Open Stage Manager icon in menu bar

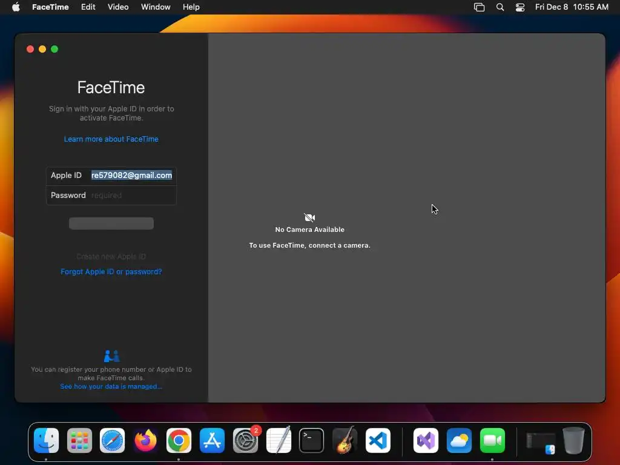point(480,7)
